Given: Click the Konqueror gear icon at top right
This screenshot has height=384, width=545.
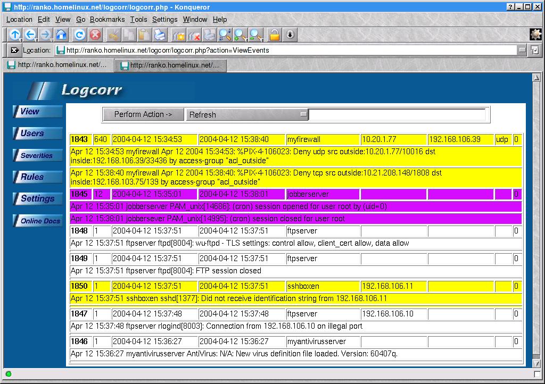Looking at the screenshot, I should coord(535,35).
